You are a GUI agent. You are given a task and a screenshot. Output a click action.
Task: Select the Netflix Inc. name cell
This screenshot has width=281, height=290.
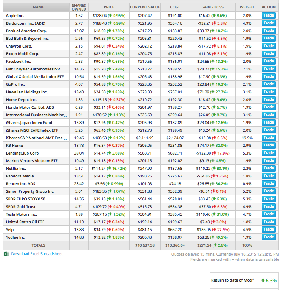click(36, 169)
